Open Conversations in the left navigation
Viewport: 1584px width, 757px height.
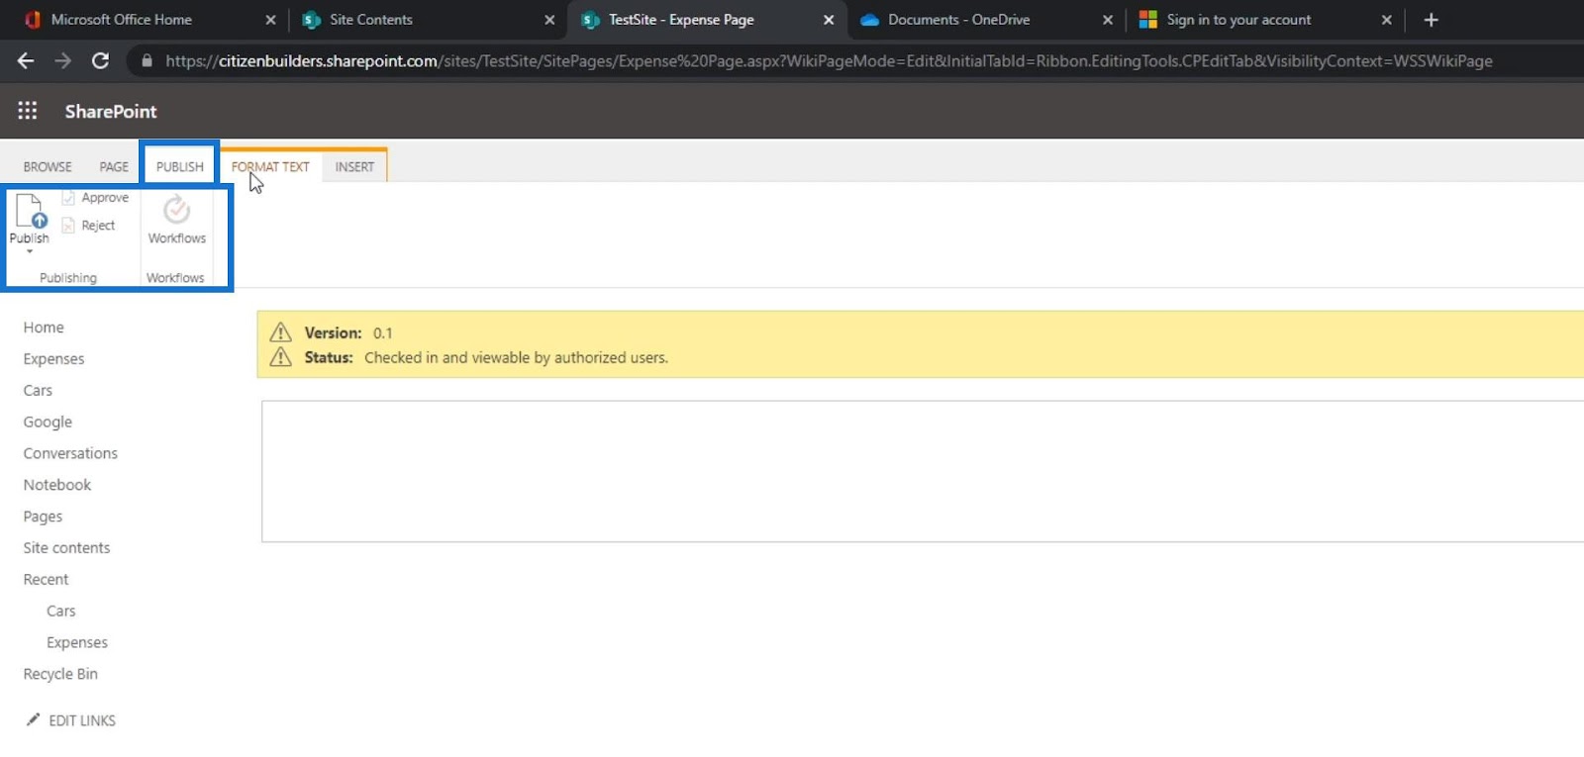[70, 453]
